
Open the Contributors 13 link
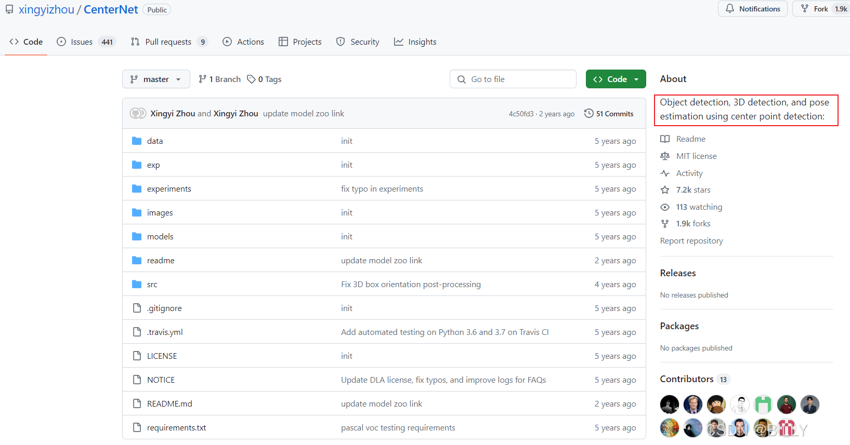click(695, 379)
